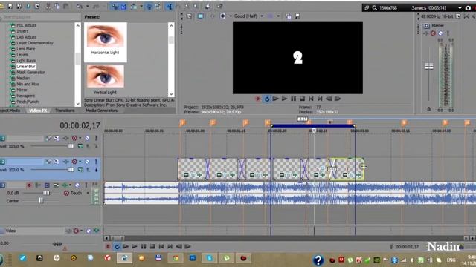Toggle Lock Envelopes to Events toolbar icon
476x267 pixels.
[149, 7]
